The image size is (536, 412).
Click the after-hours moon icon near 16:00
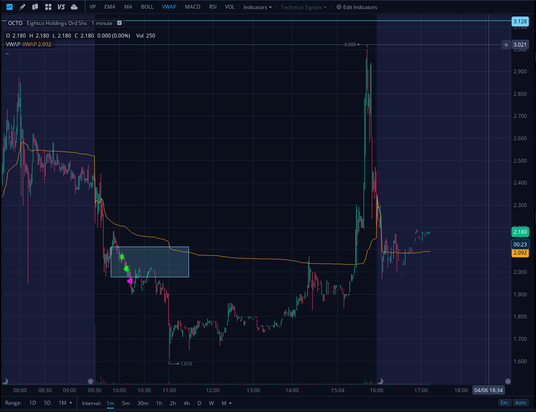[380, 381]
